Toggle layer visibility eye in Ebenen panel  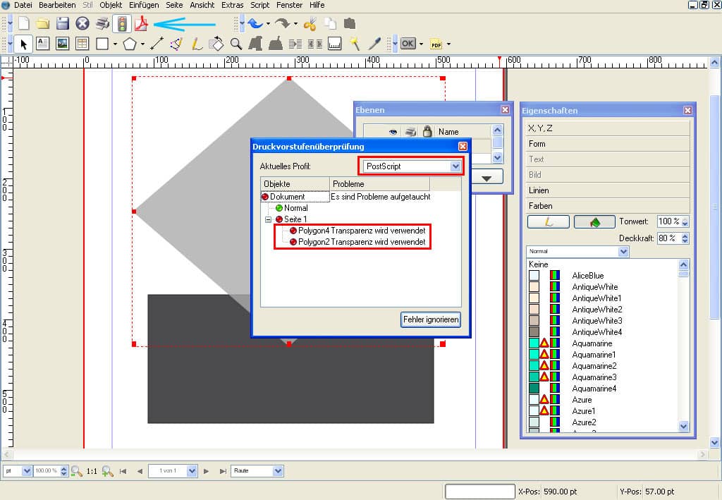[x=393, y=131]
